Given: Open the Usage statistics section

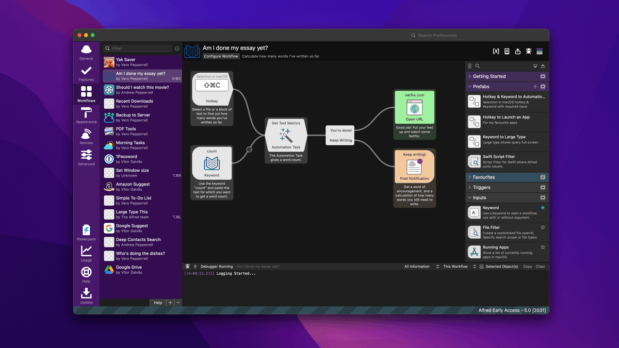Looking at the screenshot, I should 86,254.
